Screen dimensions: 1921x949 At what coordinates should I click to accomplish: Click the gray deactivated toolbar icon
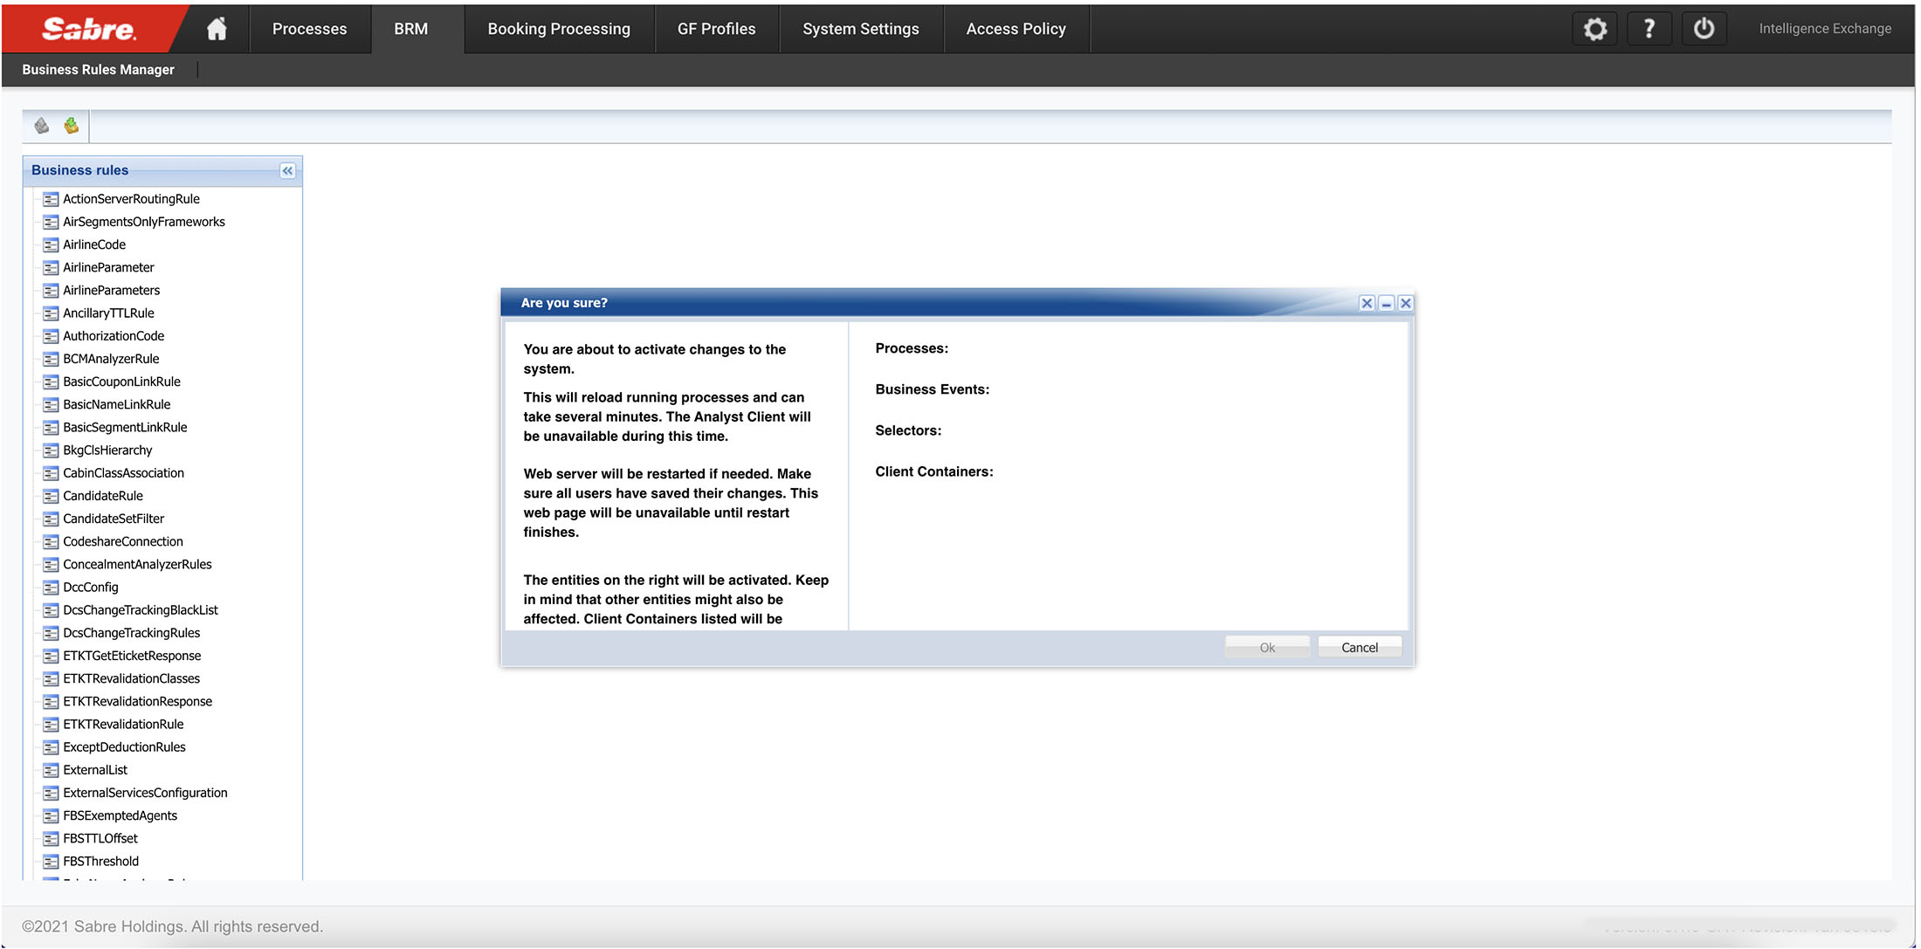[41, 126]
